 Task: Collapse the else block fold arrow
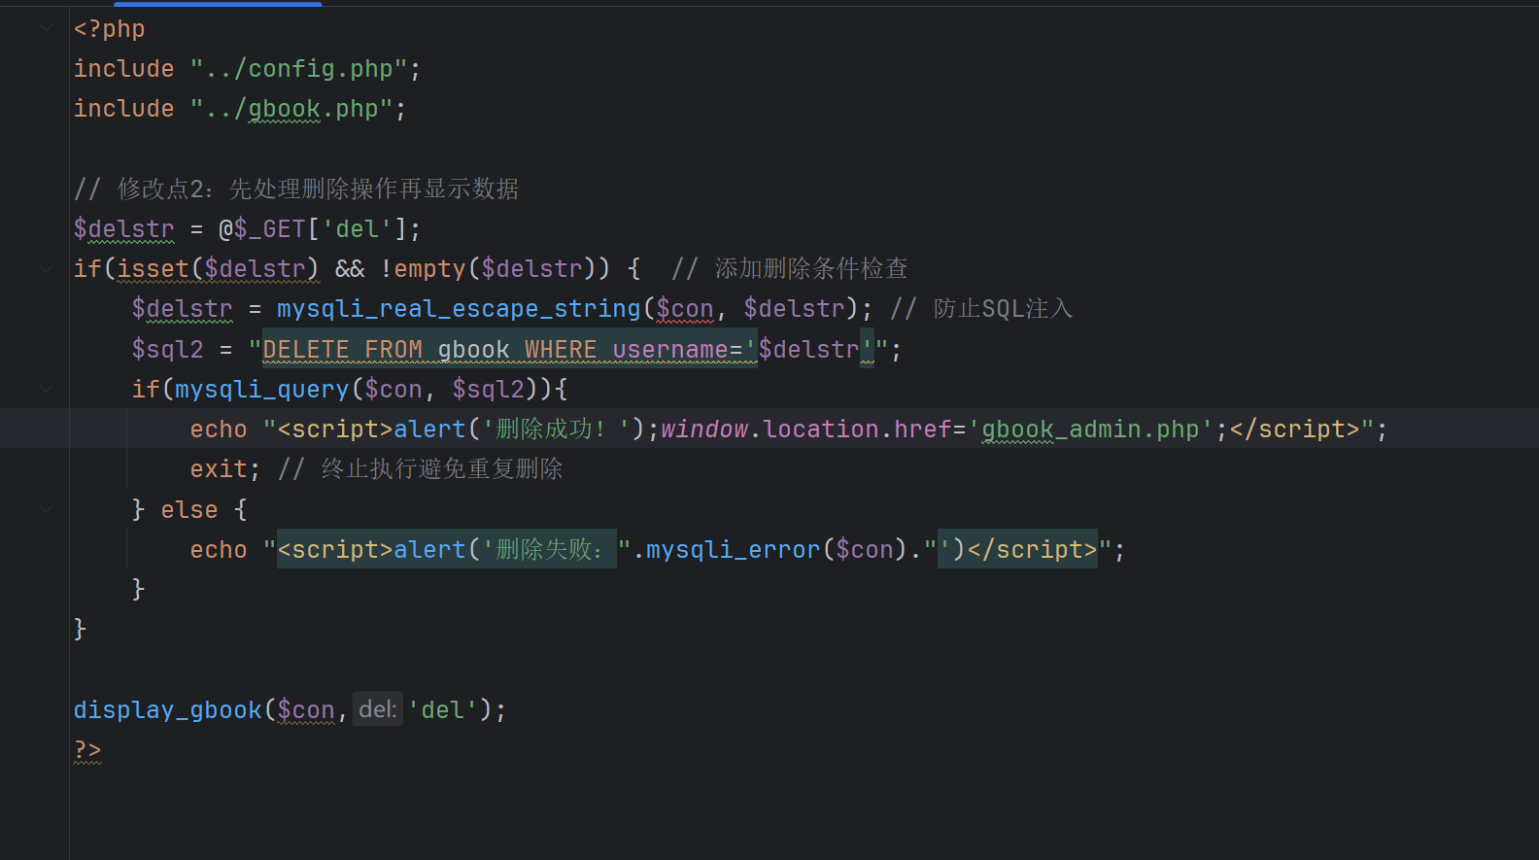[47, 509]
